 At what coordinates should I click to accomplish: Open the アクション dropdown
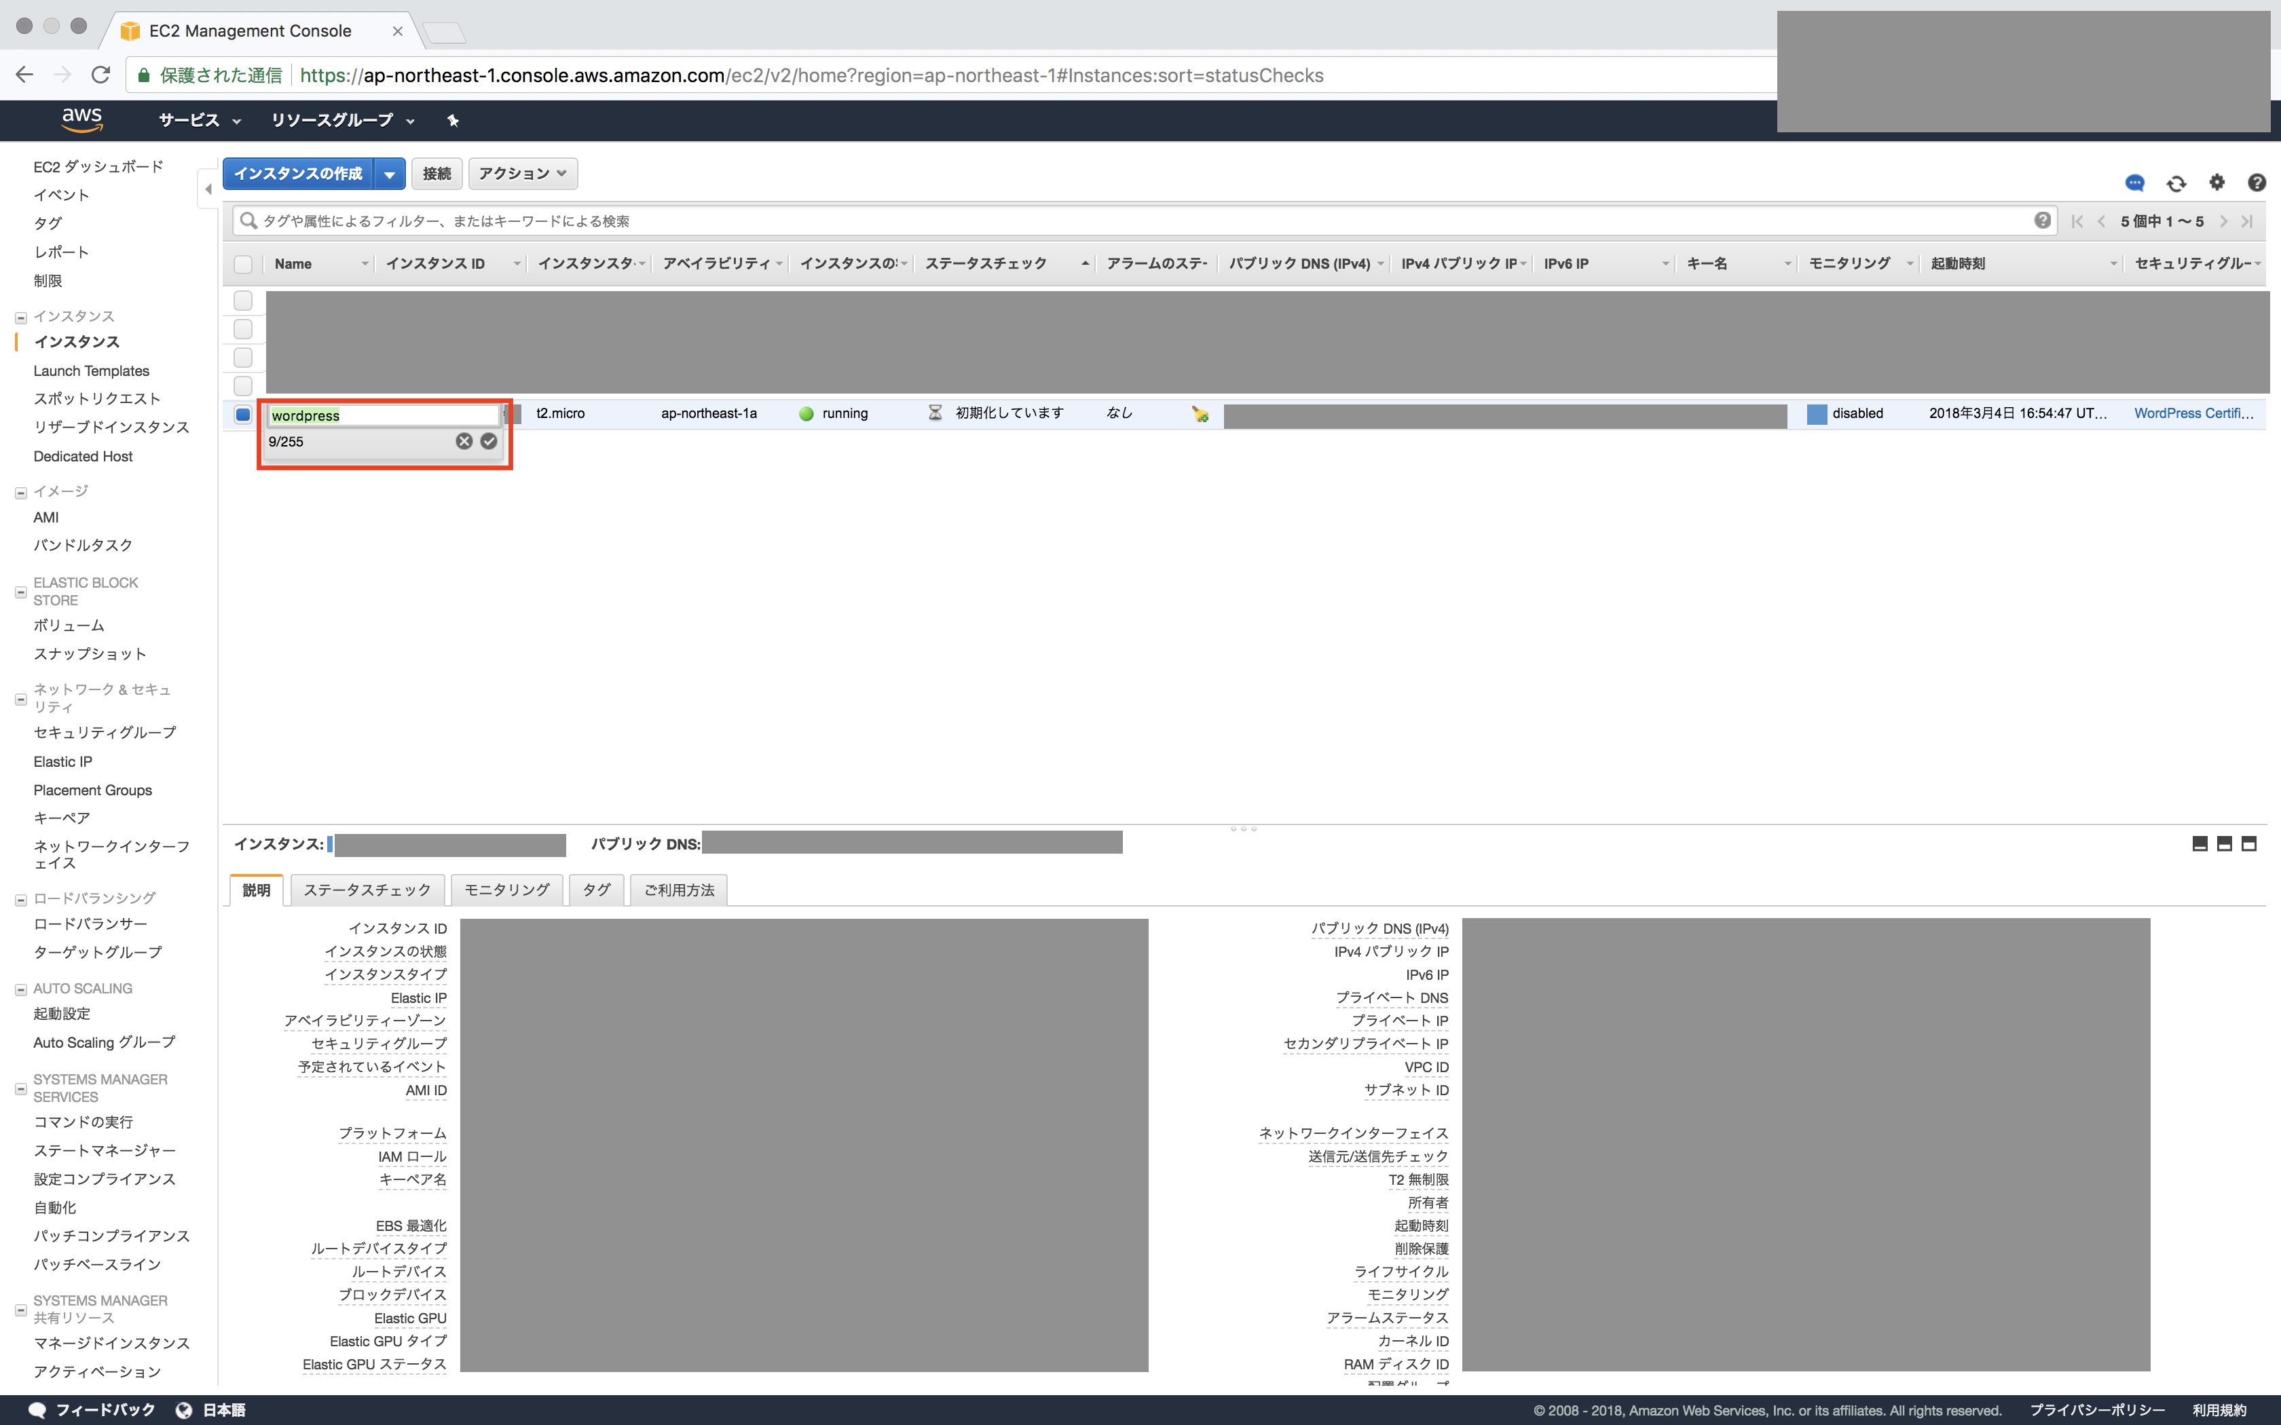point(523,174)
